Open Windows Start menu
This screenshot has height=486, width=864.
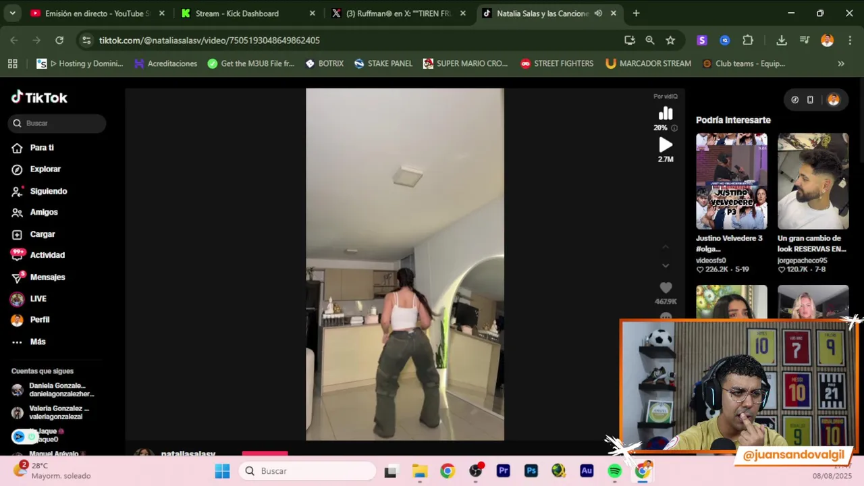click(x=222, y=471)
